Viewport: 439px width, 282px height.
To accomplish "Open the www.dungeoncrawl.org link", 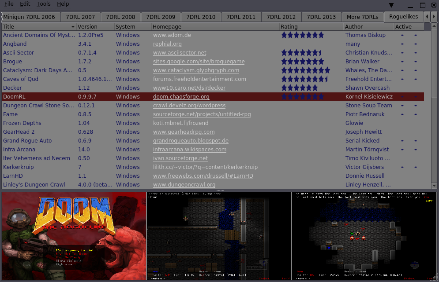I will (x=184, y=185).
